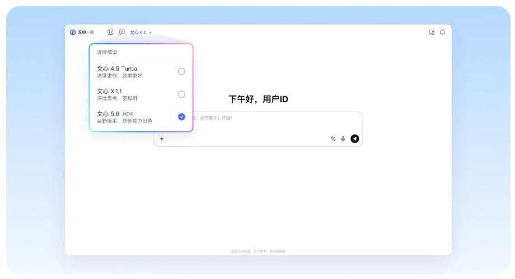This screenshot has width=515, height=279.
Task: Expand the sidebar panel icon
Action: click(x=110, y=32)
